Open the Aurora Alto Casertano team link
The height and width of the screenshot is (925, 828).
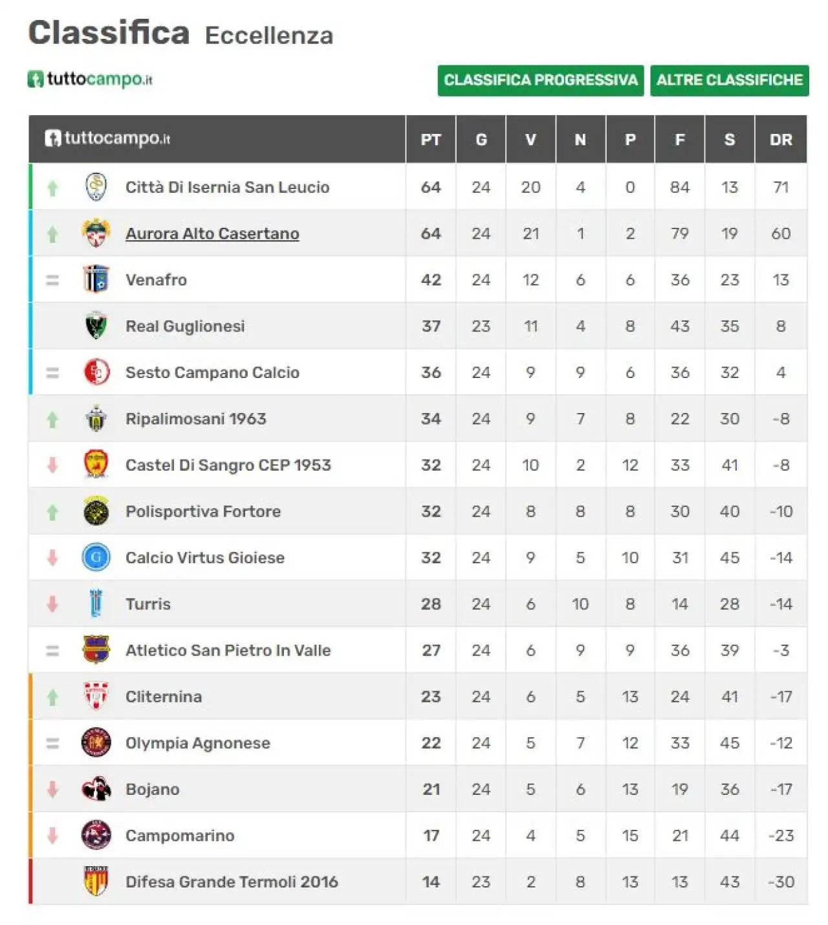coord(212,234)
